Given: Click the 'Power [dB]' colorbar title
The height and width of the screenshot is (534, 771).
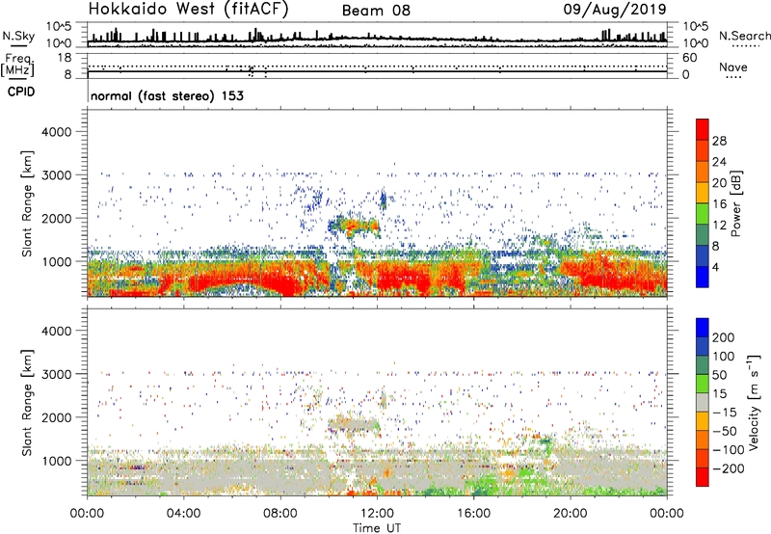Looking at the screenshot, I should point(736,203).
